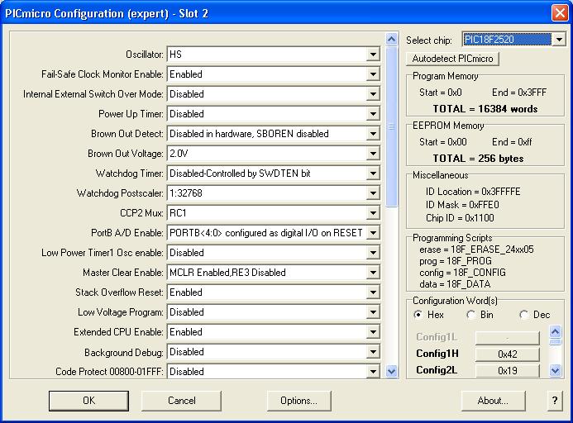Viewport: 573px width, 423px height.
Task: Click the Config1H 0x42 value button
Action: [507, 354]
